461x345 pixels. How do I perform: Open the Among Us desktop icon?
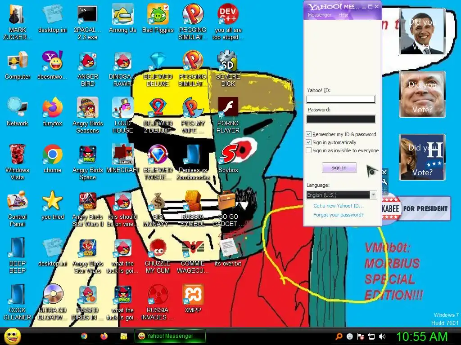click(x=122, y=18)
